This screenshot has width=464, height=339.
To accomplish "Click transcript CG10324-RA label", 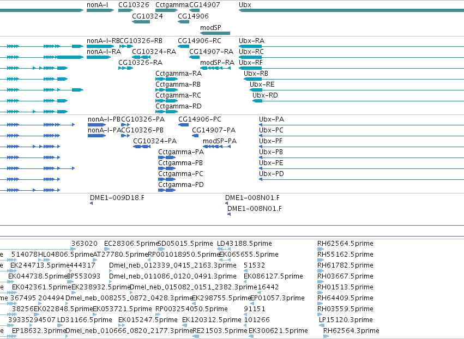I will pyautogui.click(x=154, y=52).
